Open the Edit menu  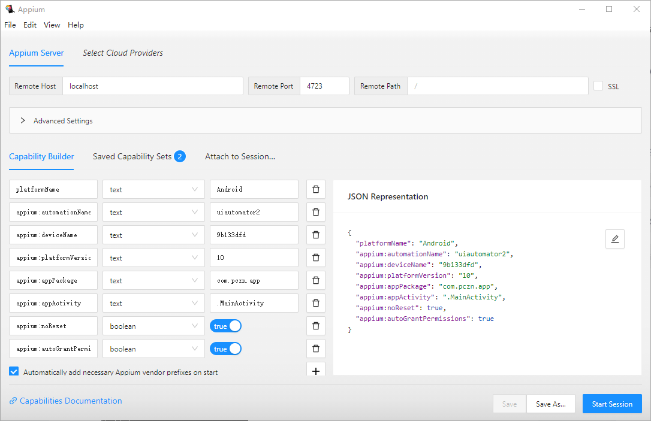[30, 25]
